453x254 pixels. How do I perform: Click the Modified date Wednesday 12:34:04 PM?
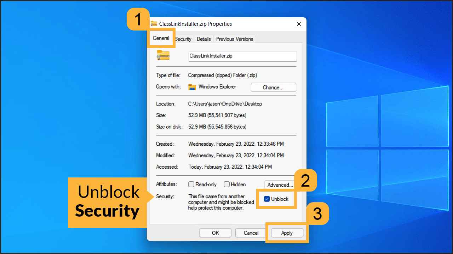coord(236,155)
